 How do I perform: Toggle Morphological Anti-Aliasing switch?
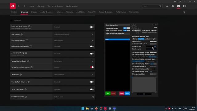coord(92,46)
